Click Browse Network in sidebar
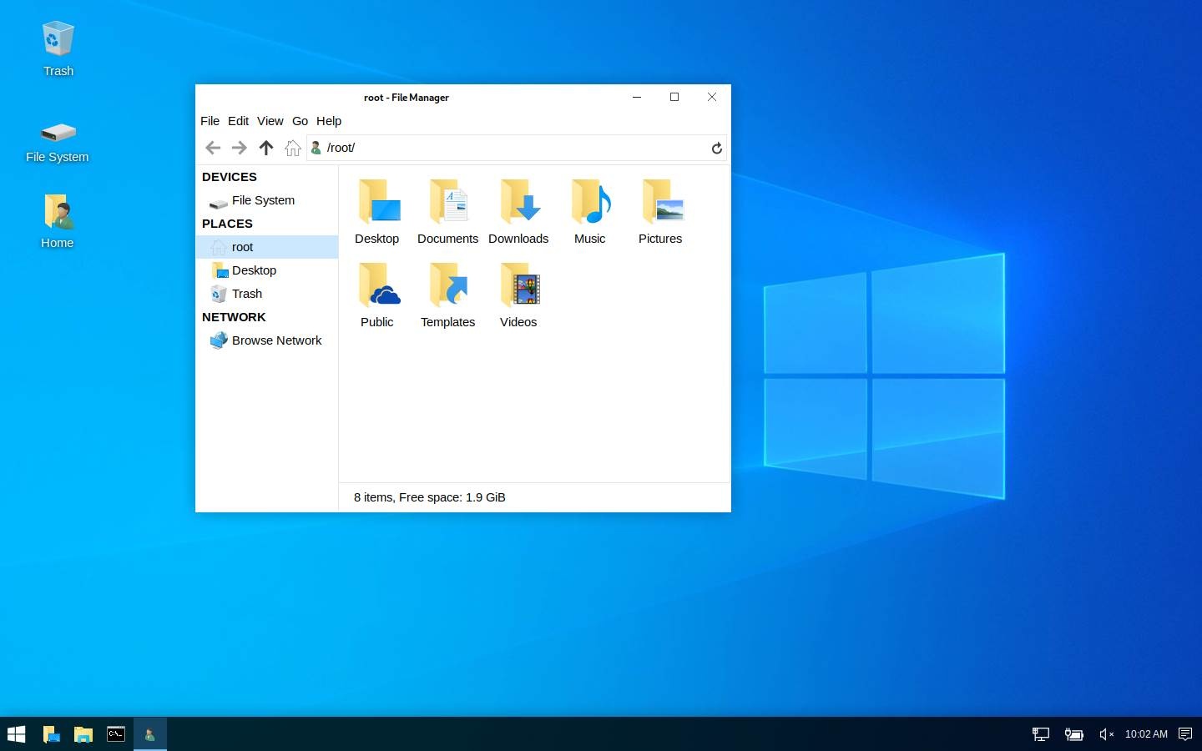This screenshot has height=751, width=1202. tap(276, 340)
